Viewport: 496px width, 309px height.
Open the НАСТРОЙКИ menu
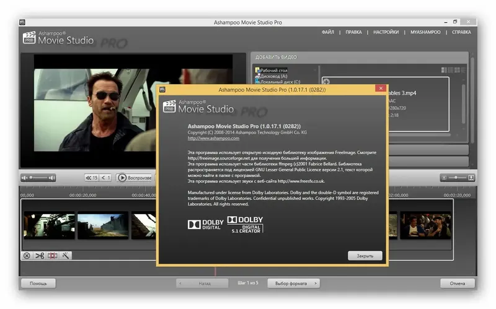[386, 32]
